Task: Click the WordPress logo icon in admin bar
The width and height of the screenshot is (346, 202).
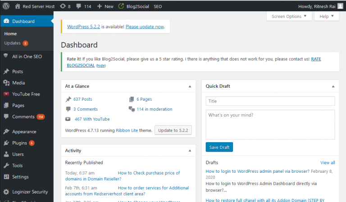Action: tap(6, 6)
